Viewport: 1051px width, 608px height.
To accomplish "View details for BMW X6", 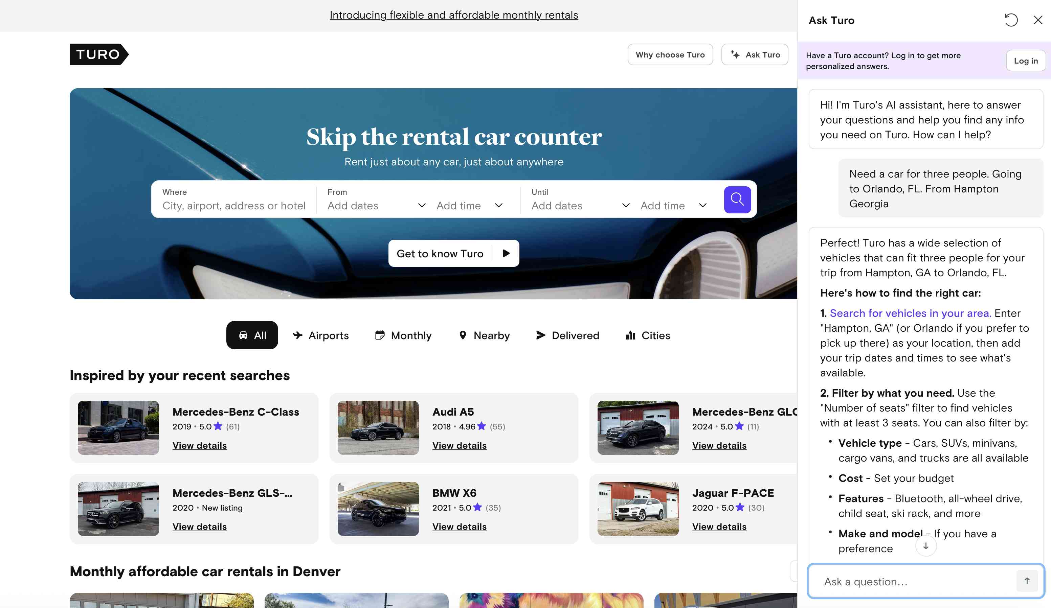I will (x=460, y=527).
